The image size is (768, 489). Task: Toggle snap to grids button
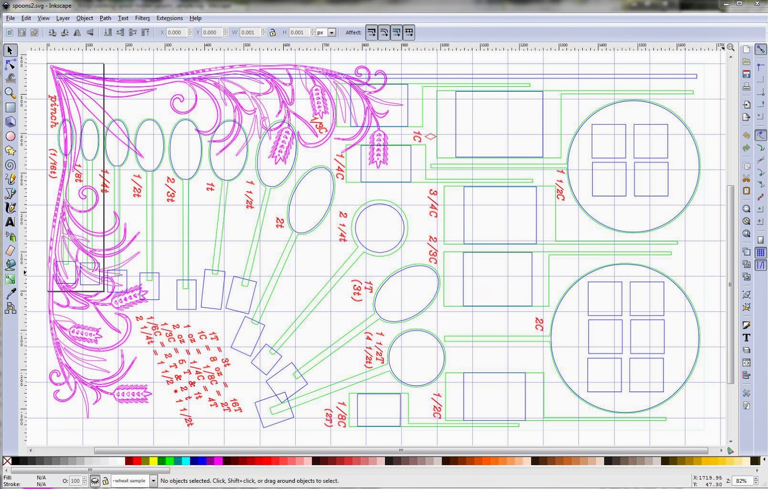point(761,252)
